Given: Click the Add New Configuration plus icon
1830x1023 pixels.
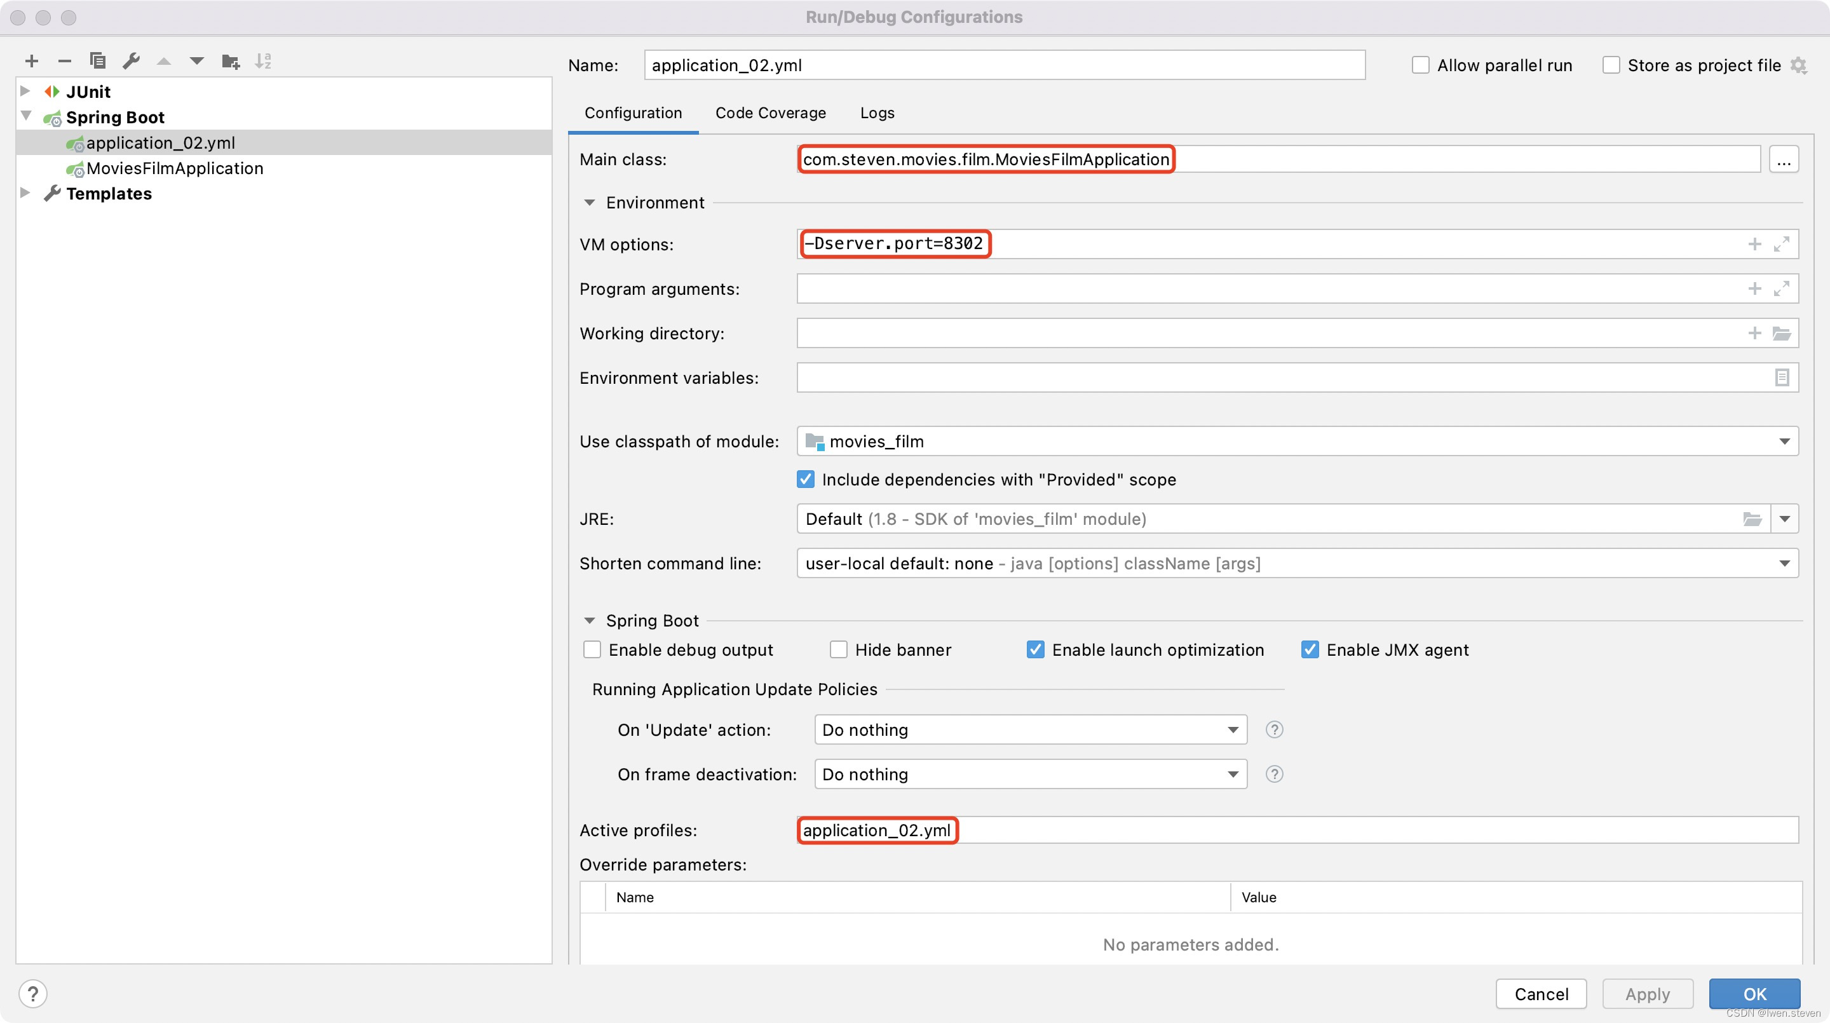Looking at the screenshot, I should coord(31,61).
